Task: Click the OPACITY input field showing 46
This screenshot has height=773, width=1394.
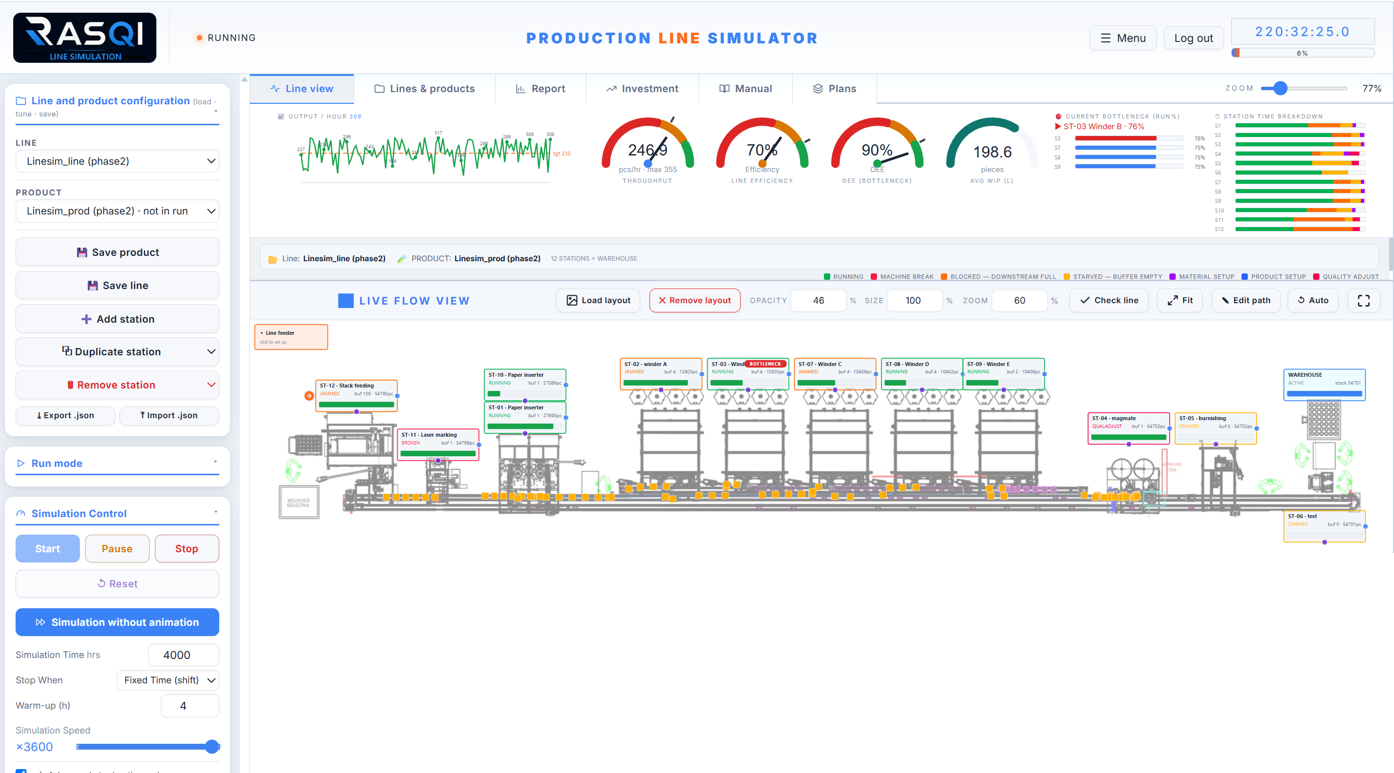Action: 818,300
